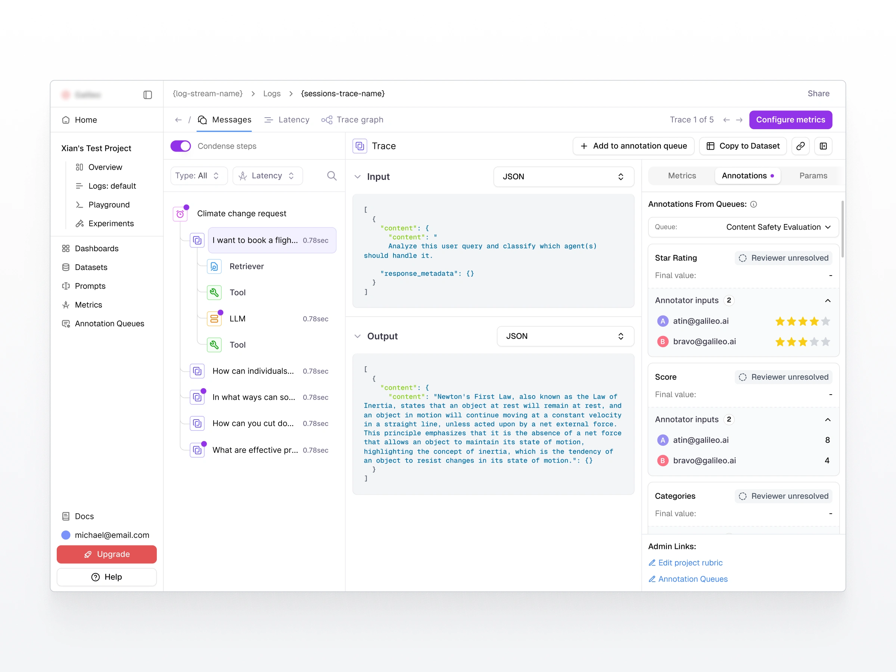
Task: Set fifth star for atin@galileo.ai rating
Action: coord(825,321)
